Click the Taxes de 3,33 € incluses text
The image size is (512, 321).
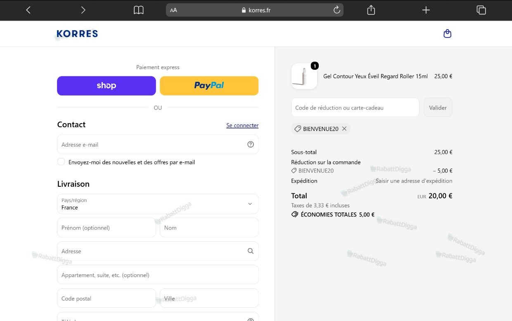(x=320, y=205)
